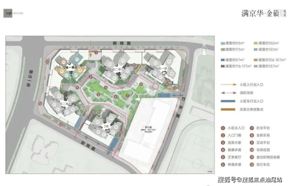
Task: Click legend number 4 circle for 健康步道
Action: tap(223, 150)
